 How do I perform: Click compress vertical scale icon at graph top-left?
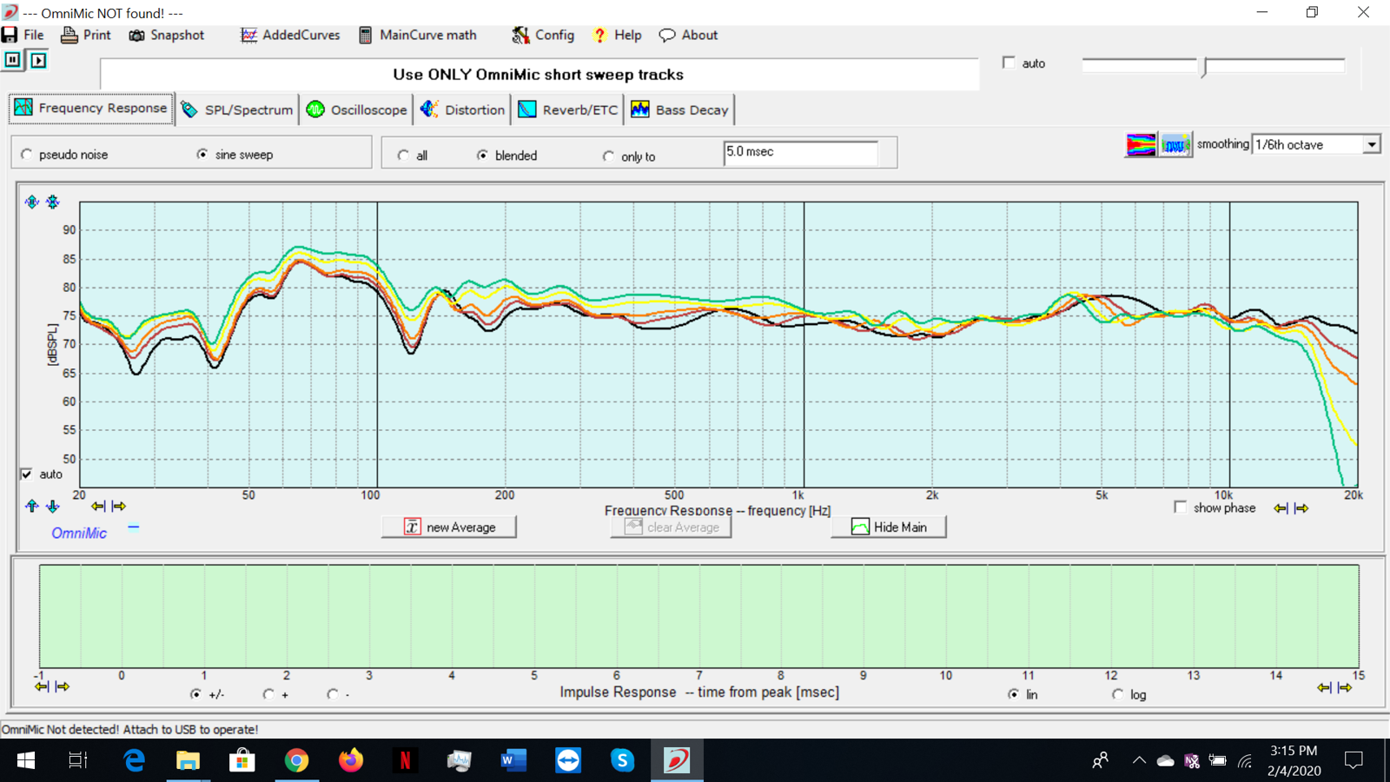click(x=53, y=202)
